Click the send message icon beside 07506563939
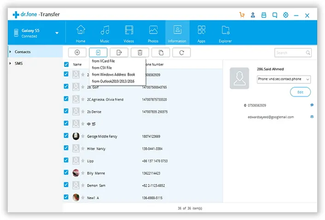Screen dimensions: 325x220 click(x=312, y=105)
